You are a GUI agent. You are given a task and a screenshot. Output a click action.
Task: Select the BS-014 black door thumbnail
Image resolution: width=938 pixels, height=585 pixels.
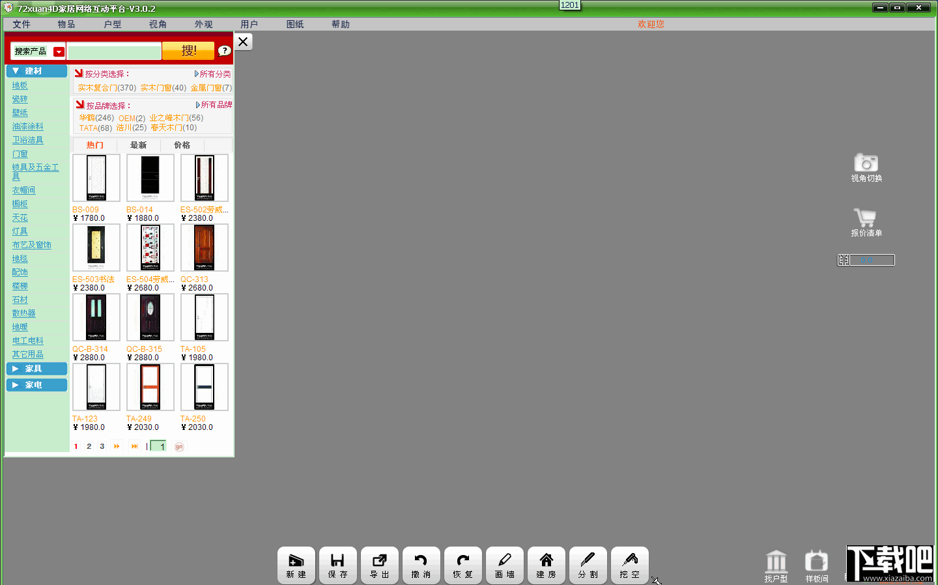(x=150, y=178)
